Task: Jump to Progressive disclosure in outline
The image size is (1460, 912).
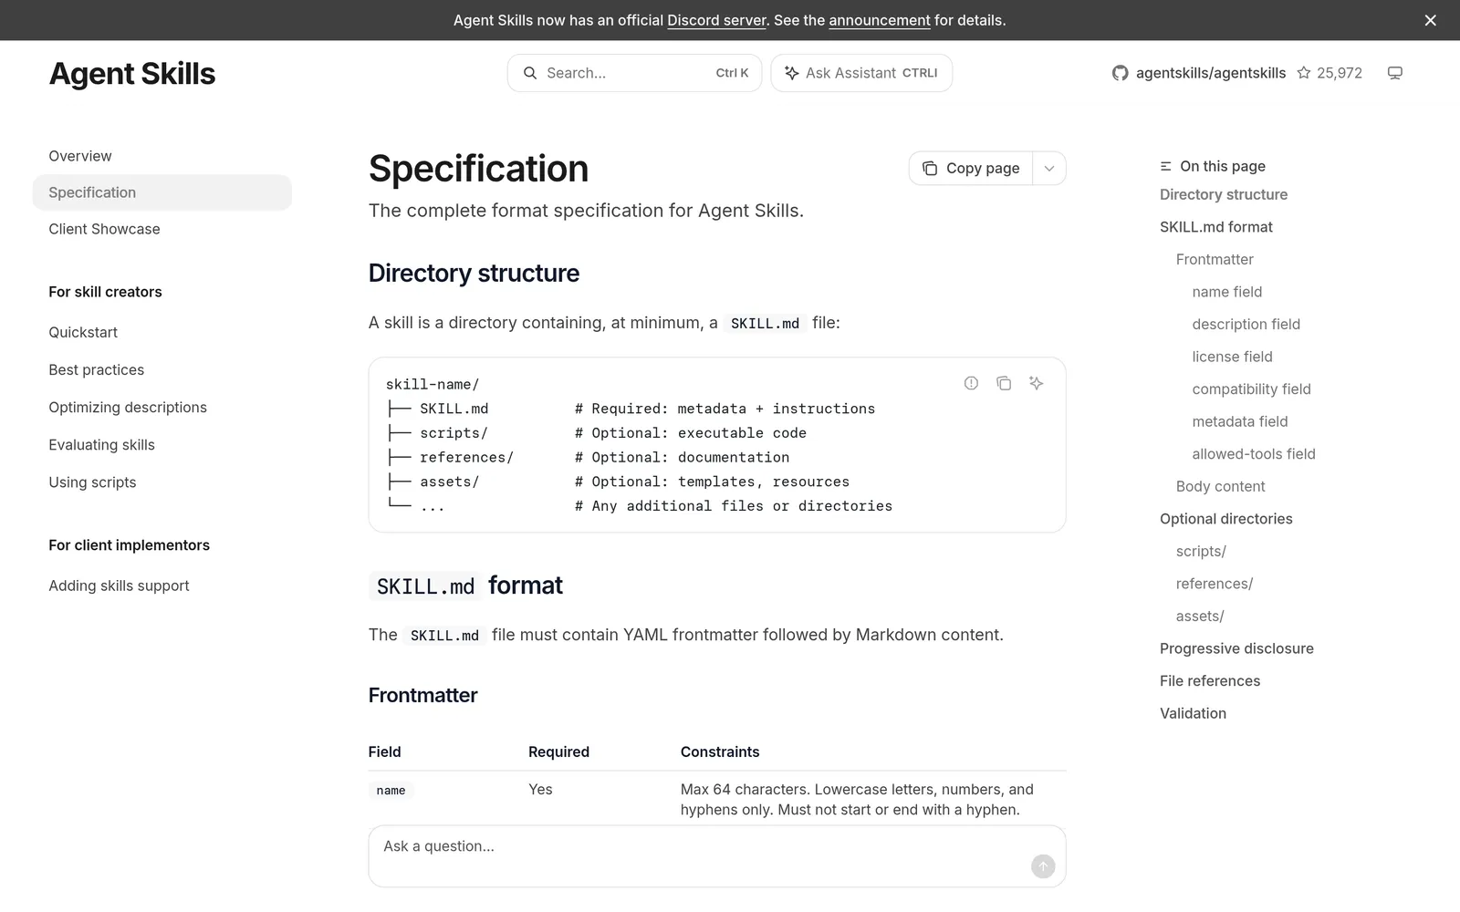Action: point(1236,648)
